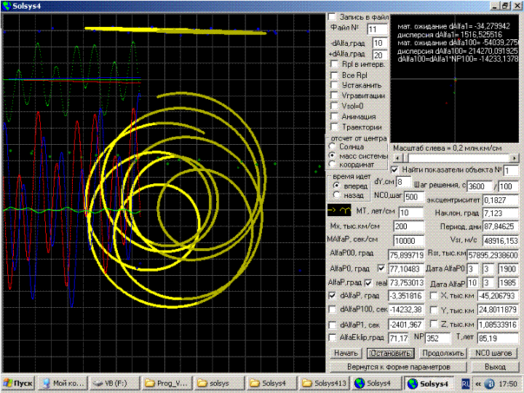Click the MT, лет/см input field
The height and width of the screenshot is (393, 524).
tap(411, 213)
